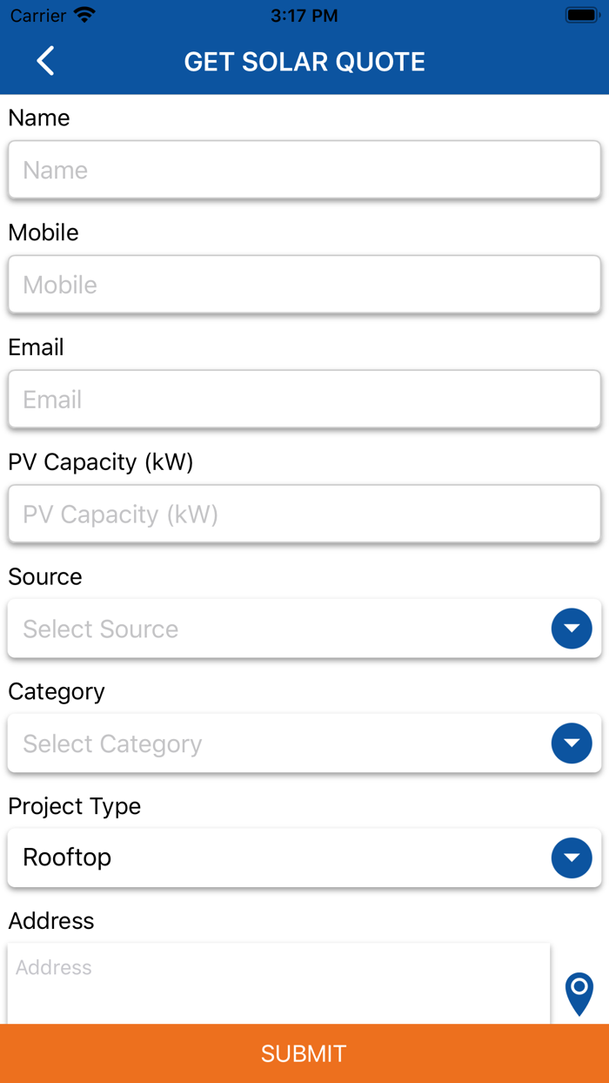
Task: Tap the Wi-Fi icon in status bar
Action: [84, 15]
